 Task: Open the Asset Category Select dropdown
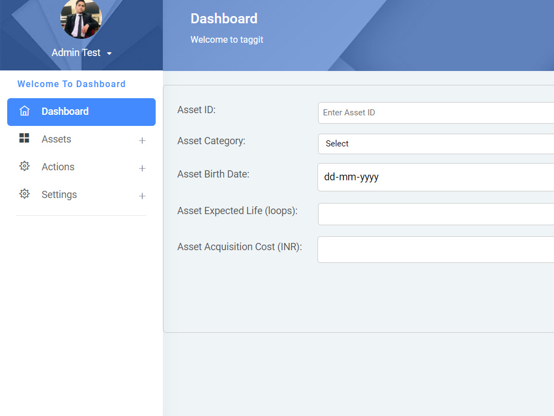click(436, 144)
